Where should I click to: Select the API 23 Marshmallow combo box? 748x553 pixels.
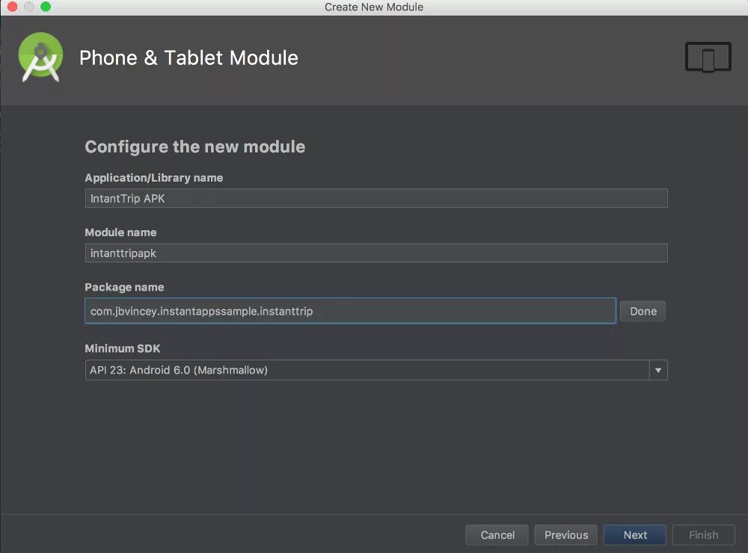tap(367, 370)
